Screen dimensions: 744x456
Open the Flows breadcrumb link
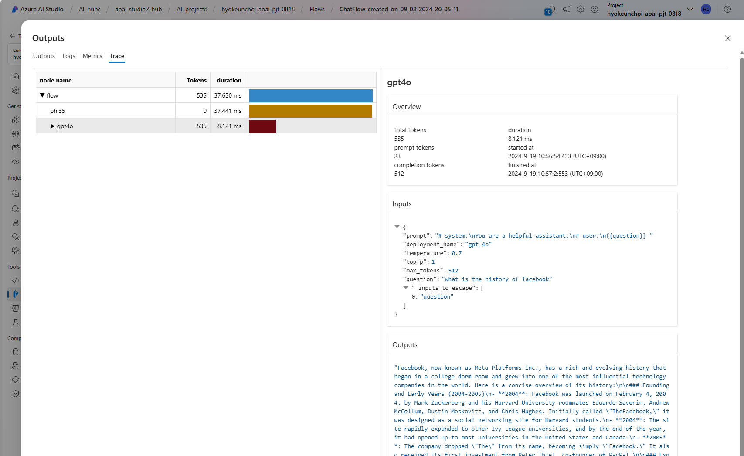317,9
